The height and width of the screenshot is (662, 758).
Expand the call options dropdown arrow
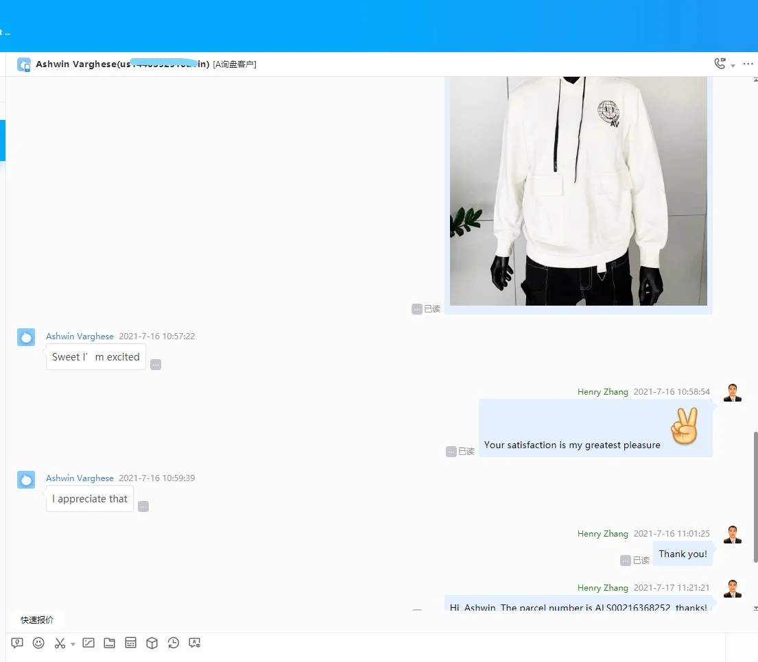click(x=733, y=65)
